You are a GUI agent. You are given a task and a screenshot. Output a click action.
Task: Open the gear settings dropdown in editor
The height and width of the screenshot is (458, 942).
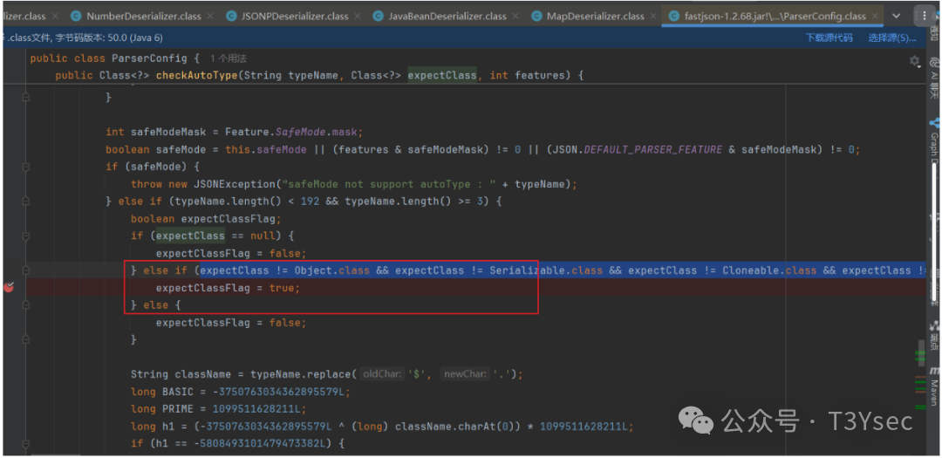916,61
